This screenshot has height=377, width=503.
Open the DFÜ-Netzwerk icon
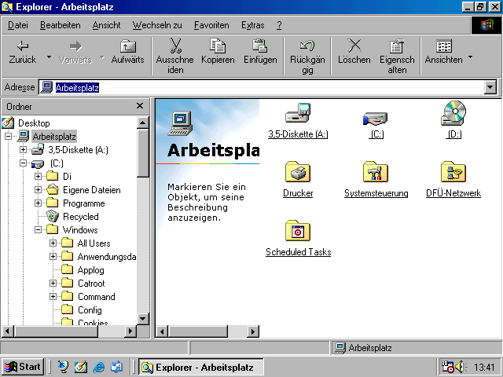tap(453, 172)
